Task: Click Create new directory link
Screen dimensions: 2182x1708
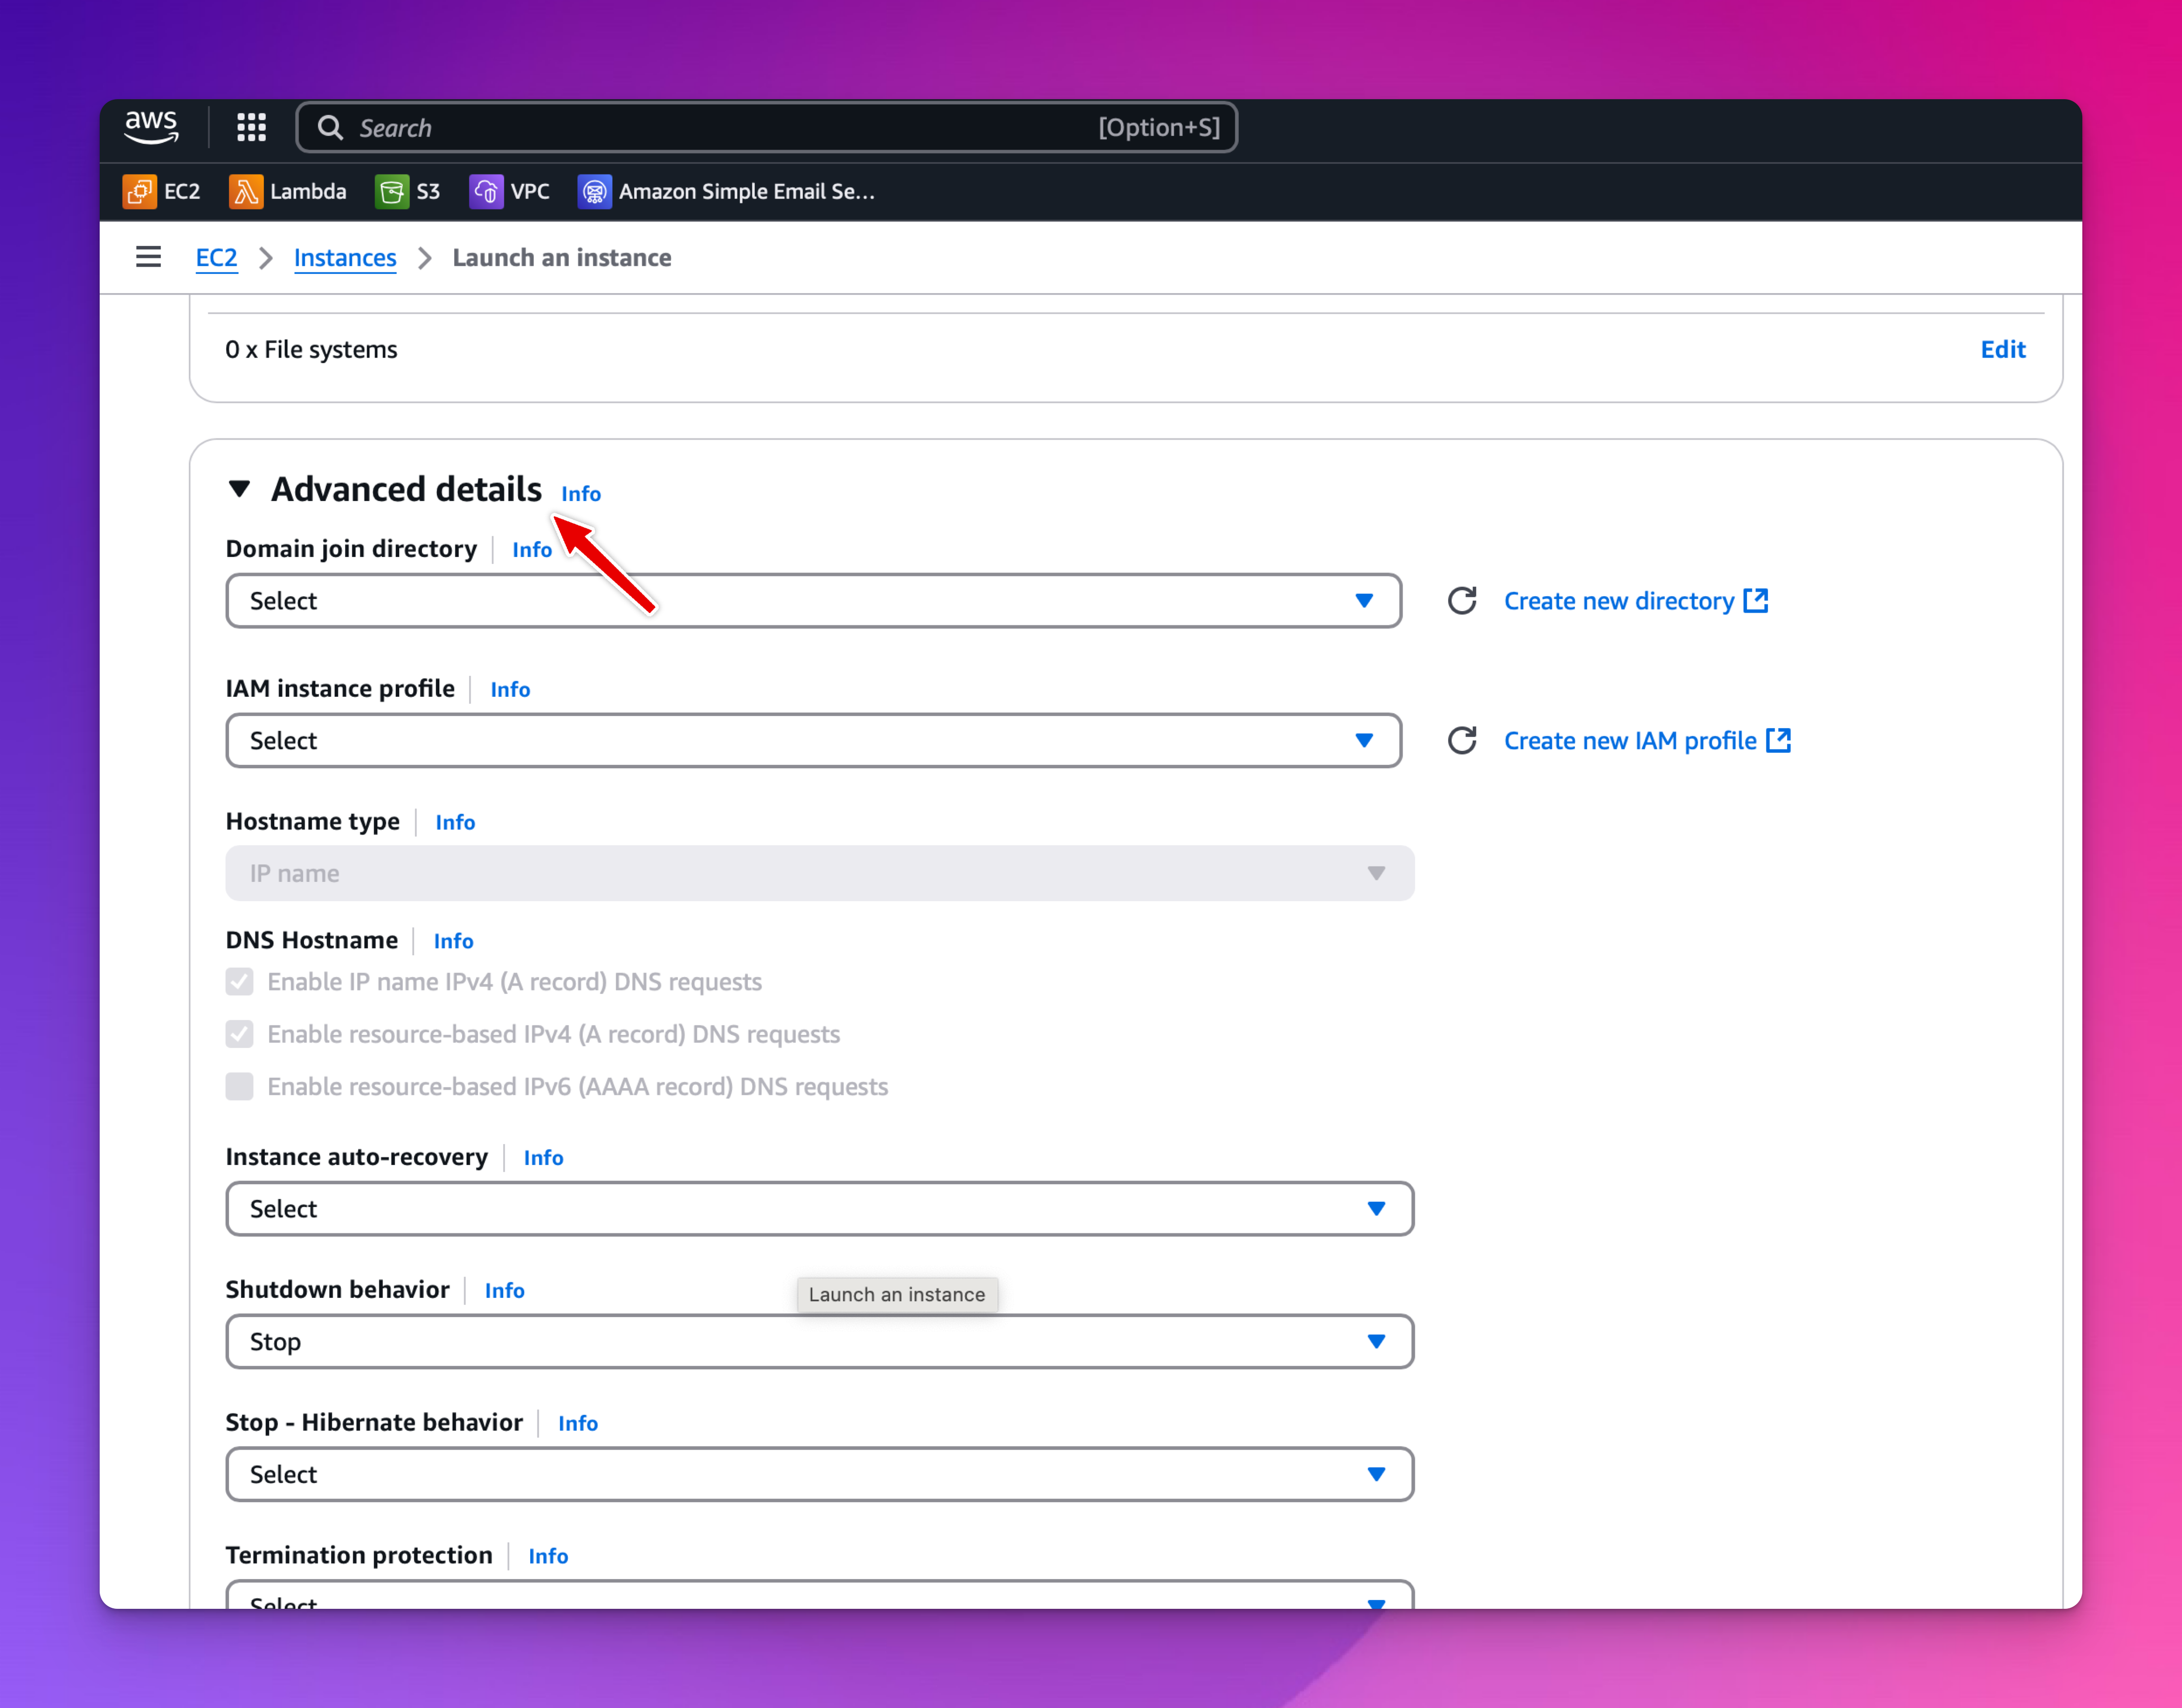Action: point(1619,601)
